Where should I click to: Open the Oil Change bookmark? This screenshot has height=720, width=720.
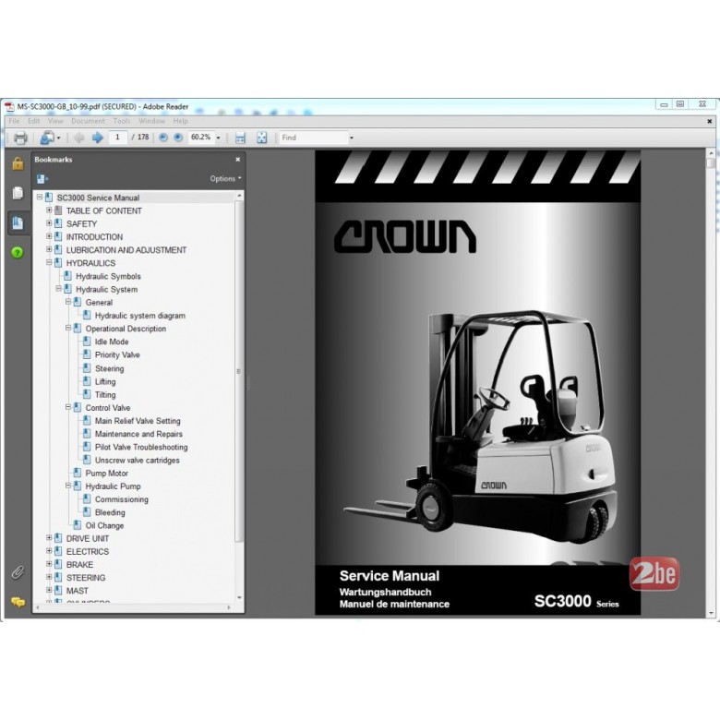coord(104,526)
